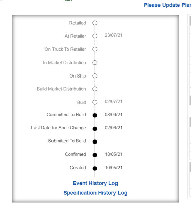Click the Built date 02/07/21

(113, 101)
